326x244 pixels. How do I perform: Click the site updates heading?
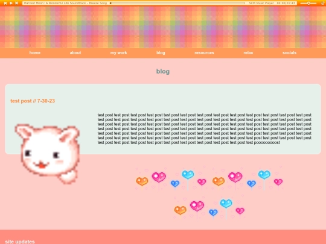coord(20,242)
